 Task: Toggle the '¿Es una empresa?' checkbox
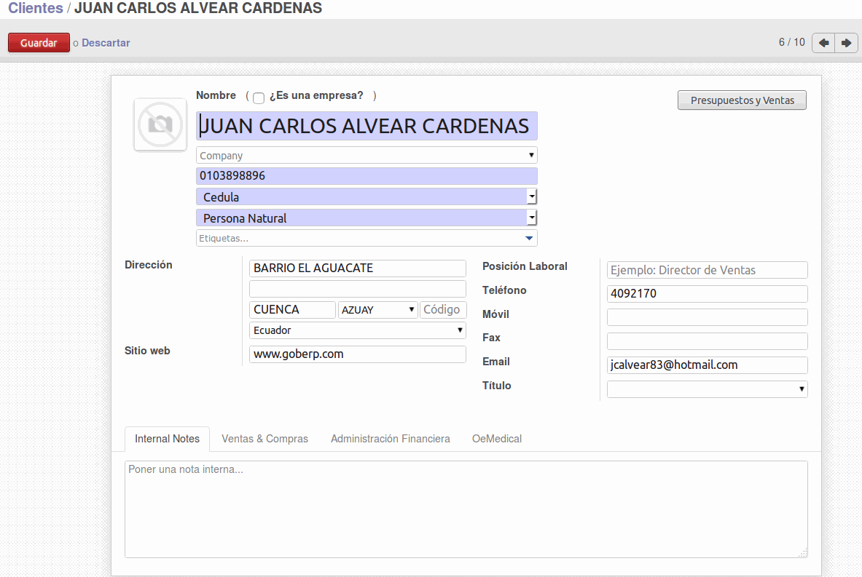[x=259, y=98]
